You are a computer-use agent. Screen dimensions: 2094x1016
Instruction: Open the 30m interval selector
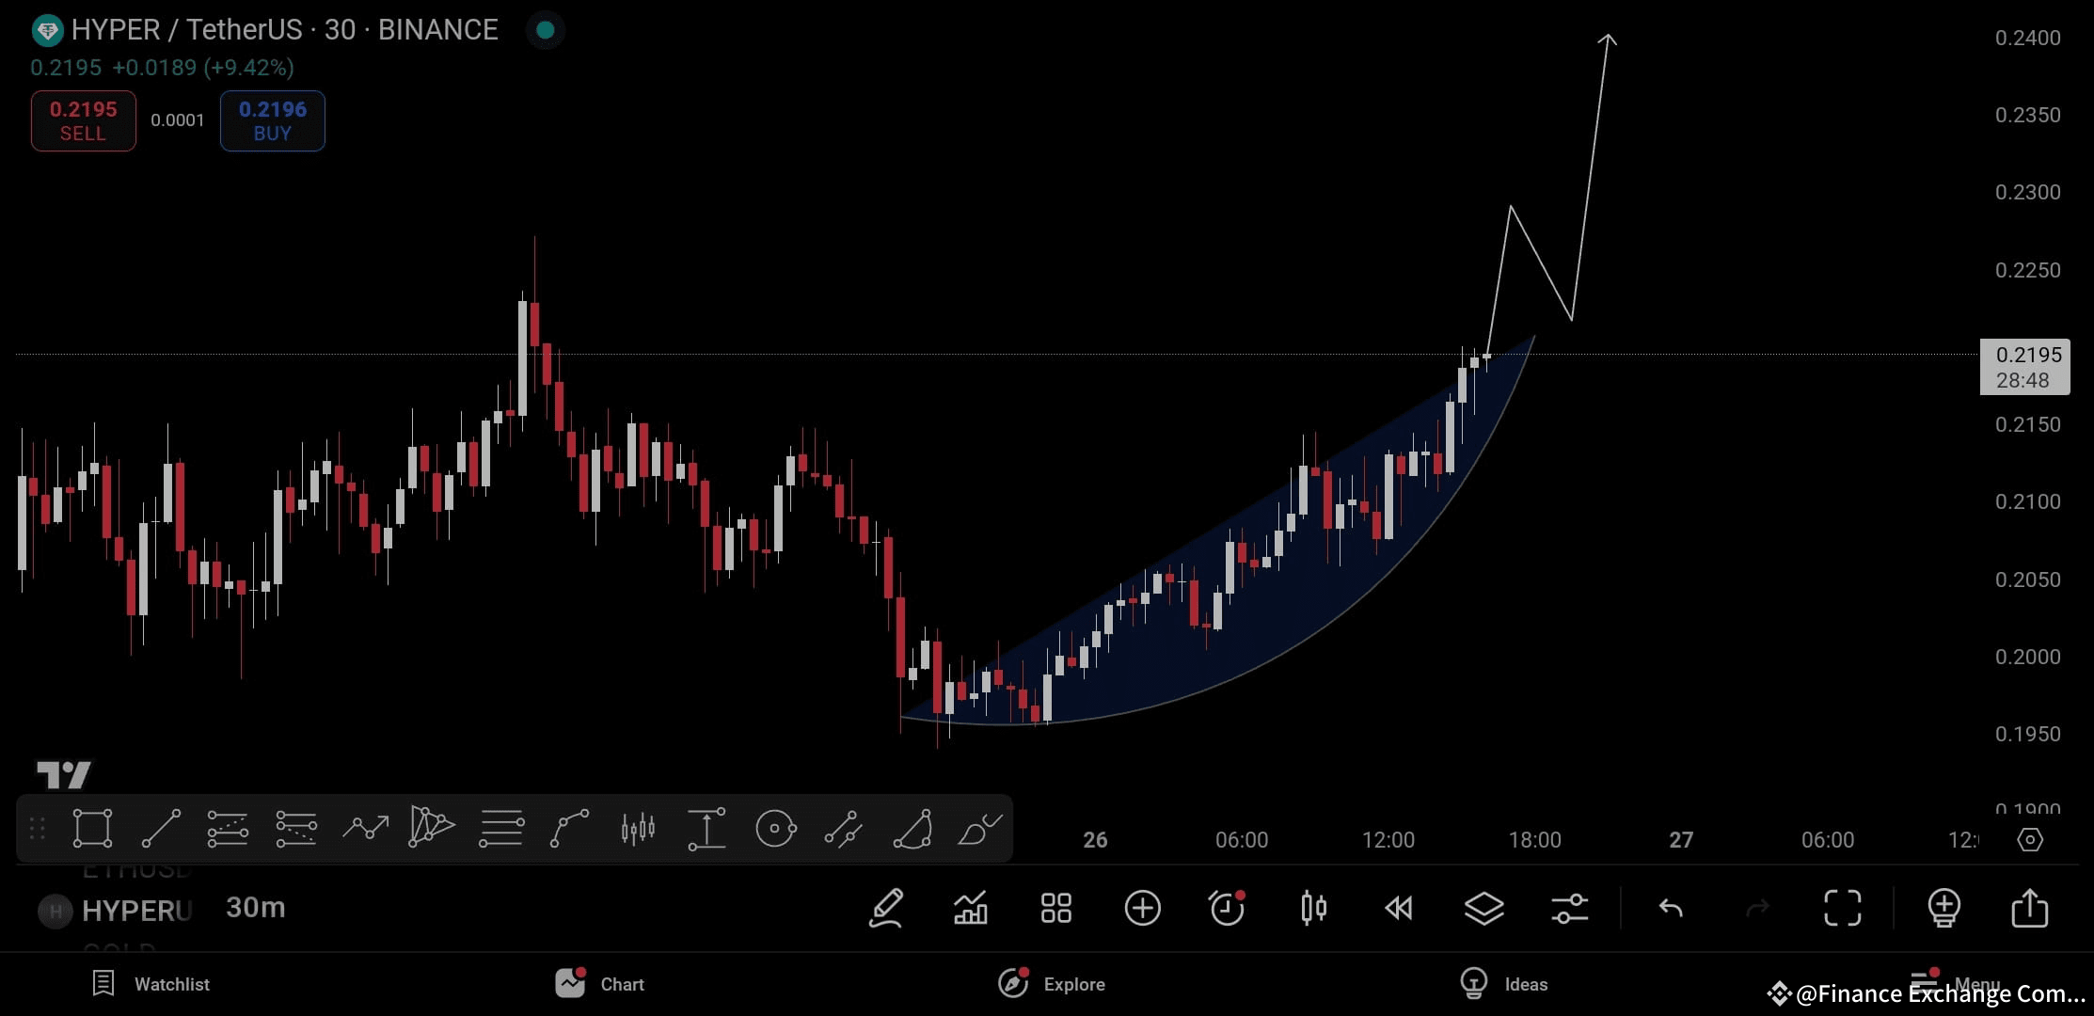tap(256, 908)
